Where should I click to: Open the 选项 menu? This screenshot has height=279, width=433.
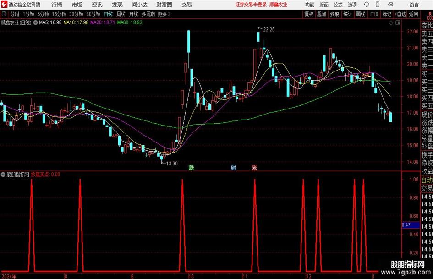pos(352,5)
